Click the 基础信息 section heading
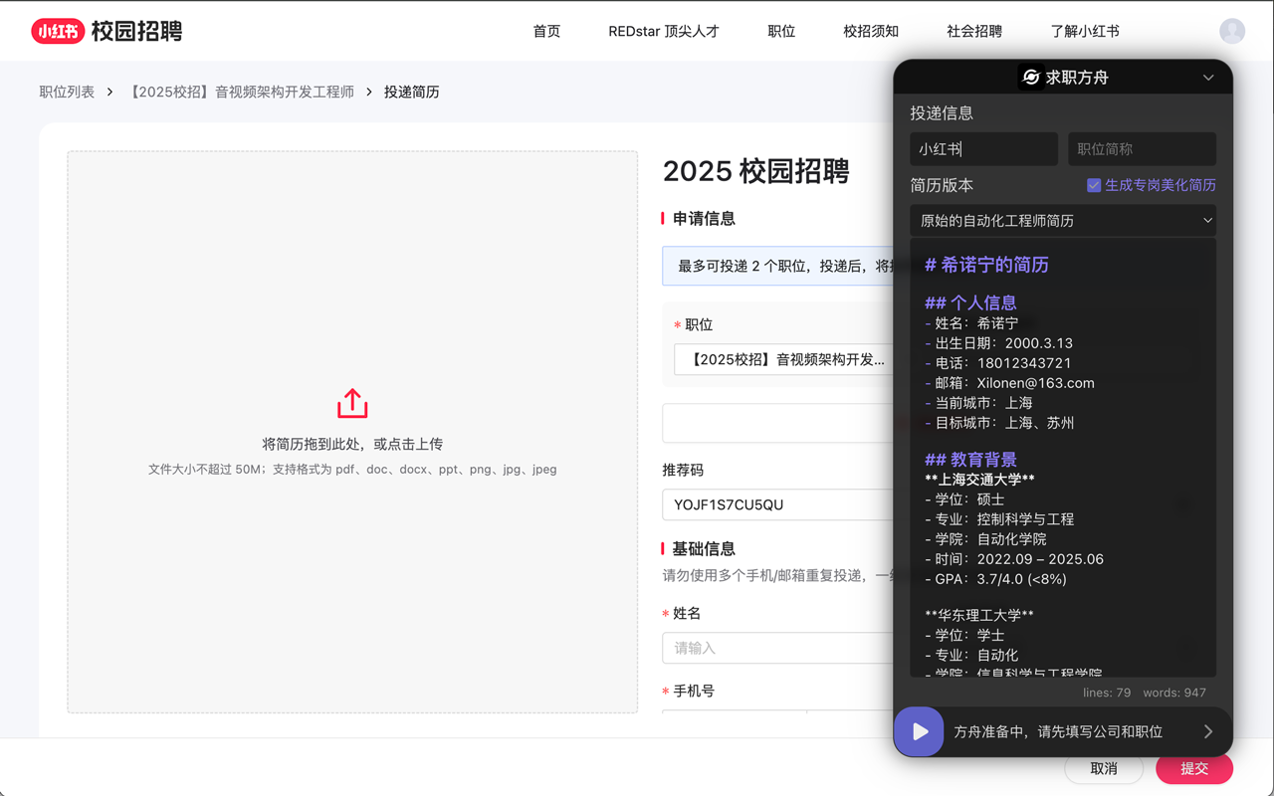This screenshot has height=796, width=1274. [704, 549]
